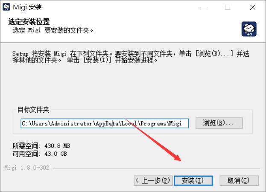
Task: Click the red arrow pointing at install
Action: click(153, 140)
